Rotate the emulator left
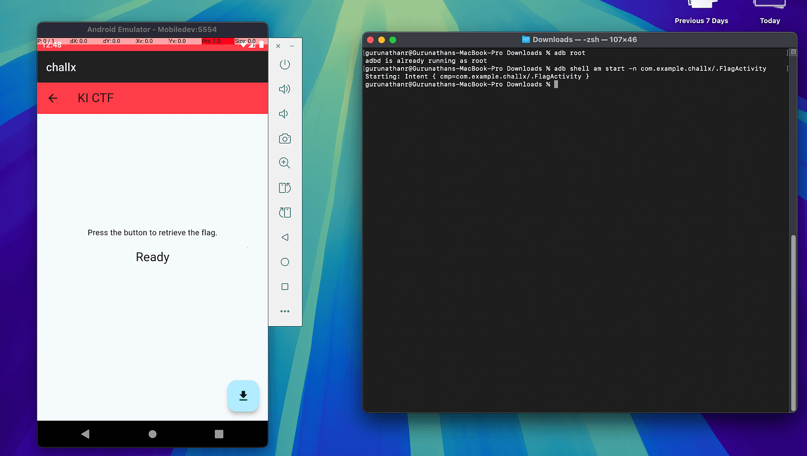The image size is (807, 456). 284,212
